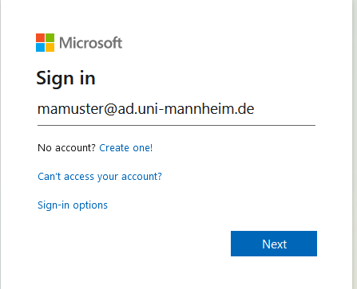Click the red square in Microsoft logo
This screenshot has height=289, width=357.
(x=40, y=37)
